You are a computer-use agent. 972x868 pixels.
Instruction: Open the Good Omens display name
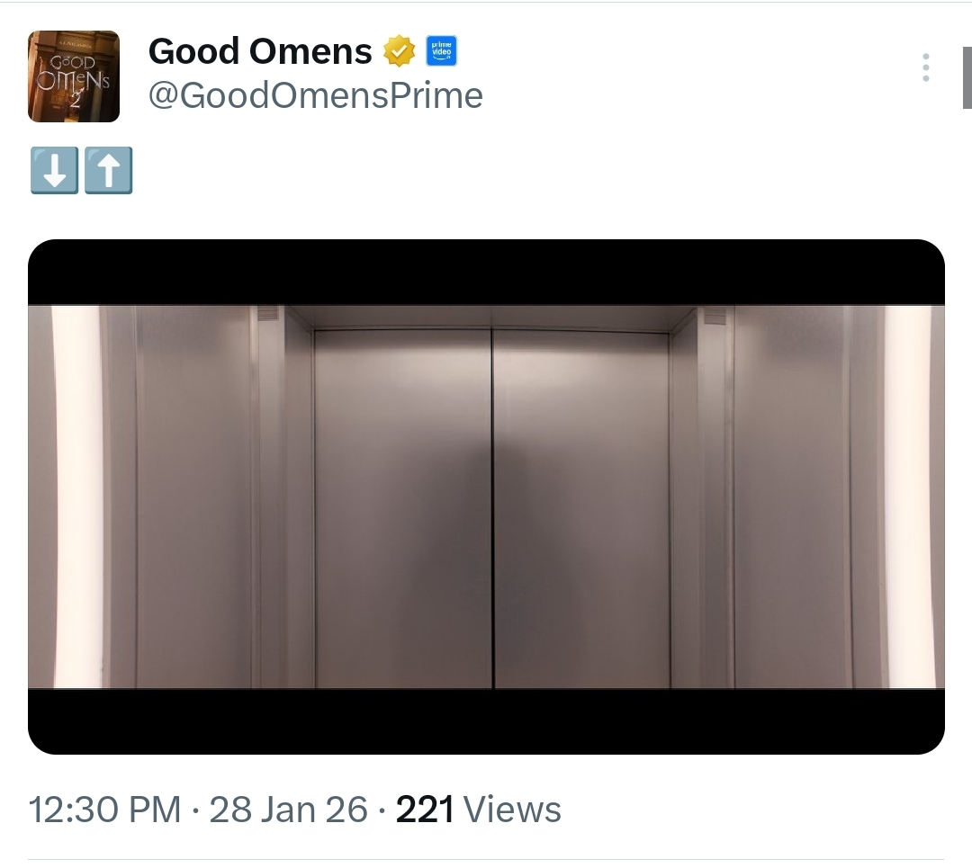pyautogui.click(x=260, y=50)
